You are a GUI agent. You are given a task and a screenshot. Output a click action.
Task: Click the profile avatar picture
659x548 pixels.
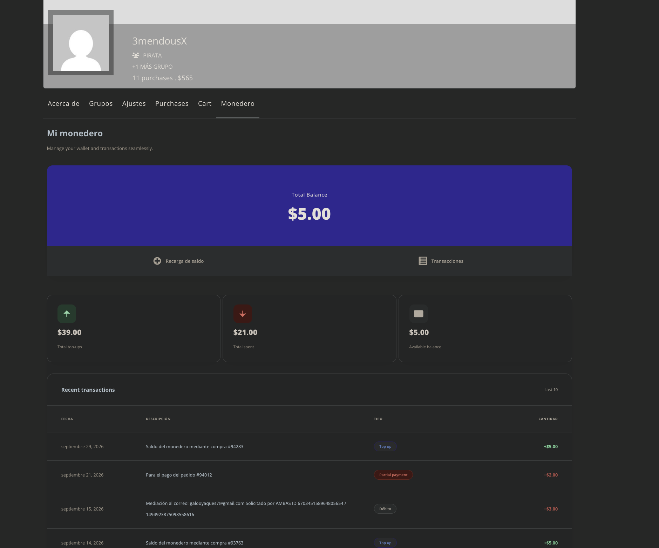pos(81,42)
